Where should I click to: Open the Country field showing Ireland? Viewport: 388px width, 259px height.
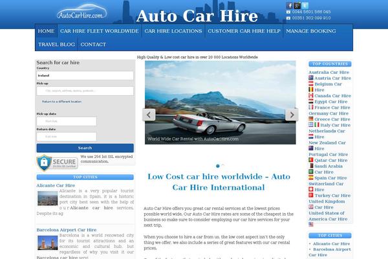pos(85,76)
